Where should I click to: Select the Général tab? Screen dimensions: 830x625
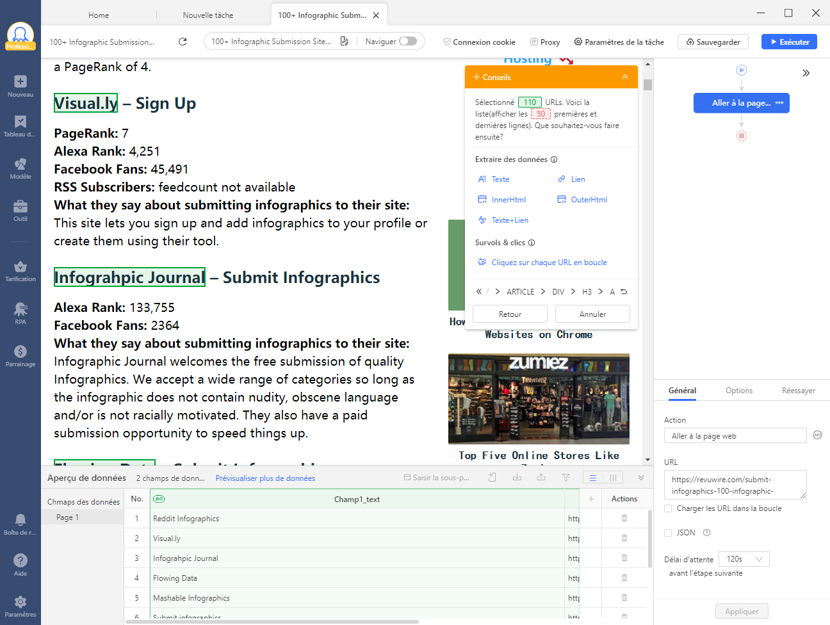click(683, 391)
